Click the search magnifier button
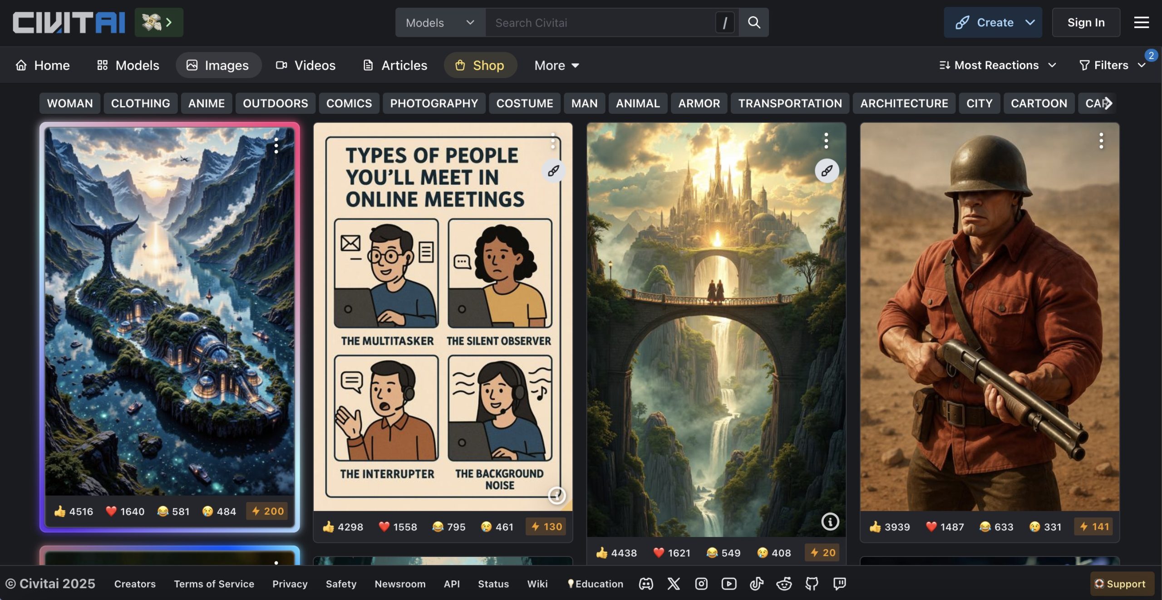Screen dimensions: 1162x600 click(753, 22)
